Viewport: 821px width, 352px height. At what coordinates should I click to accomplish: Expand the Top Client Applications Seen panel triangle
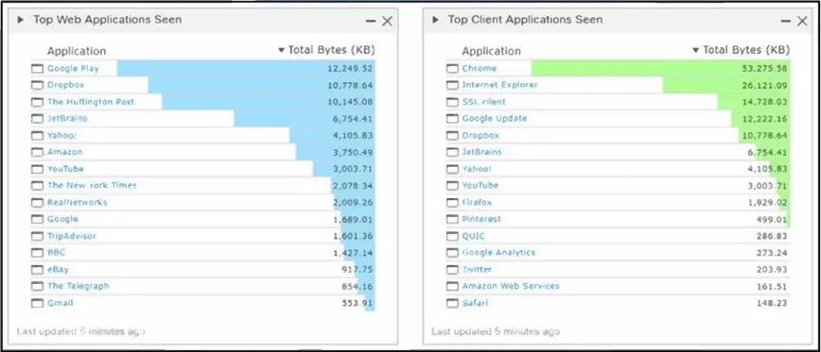point(435,20)
